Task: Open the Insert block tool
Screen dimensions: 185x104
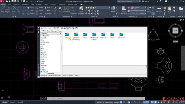Action: (x=113, y=10)
